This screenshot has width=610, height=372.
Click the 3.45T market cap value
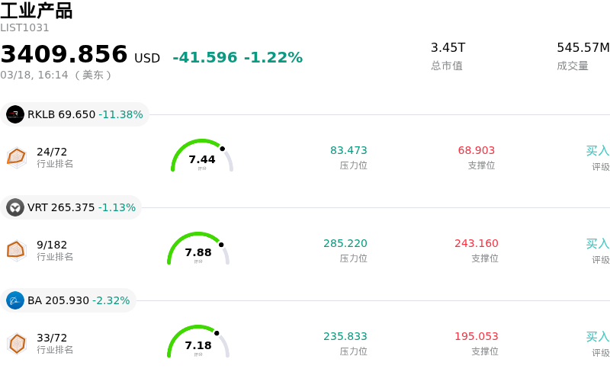pos(448,47)
